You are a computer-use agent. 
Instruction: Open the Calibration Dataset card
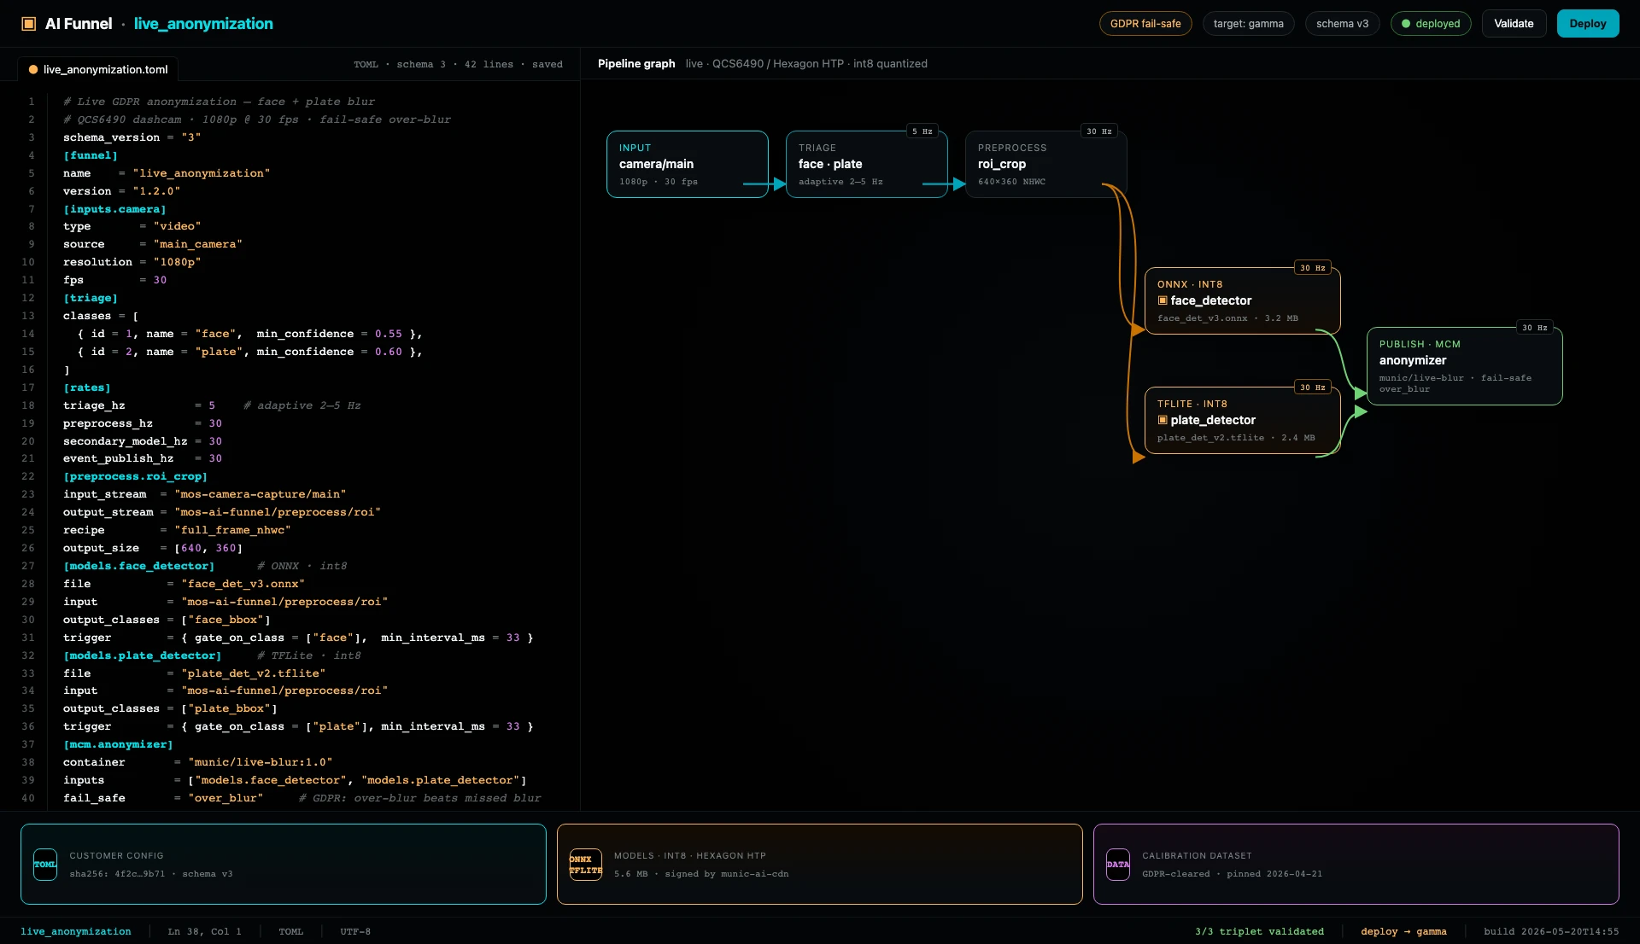click(1356, 864)
